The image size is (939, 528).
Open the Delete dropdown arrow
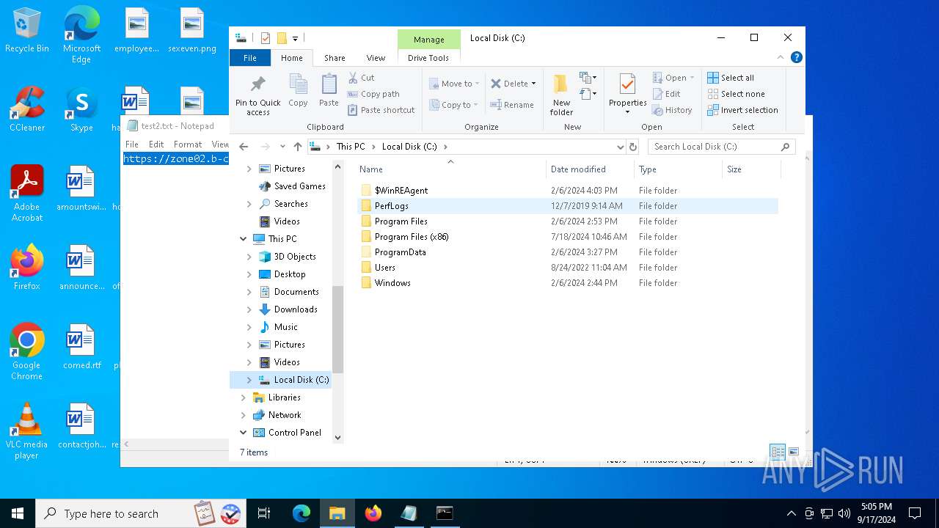pos(533,84)
